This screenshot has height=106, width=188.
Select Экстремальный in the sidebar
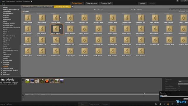[7, 60]
